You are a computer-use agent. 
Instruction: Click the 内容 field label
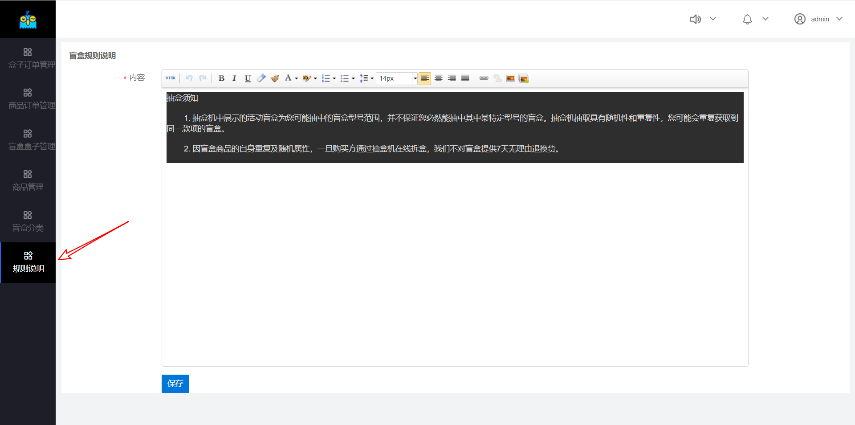click(x=137, y=78)
